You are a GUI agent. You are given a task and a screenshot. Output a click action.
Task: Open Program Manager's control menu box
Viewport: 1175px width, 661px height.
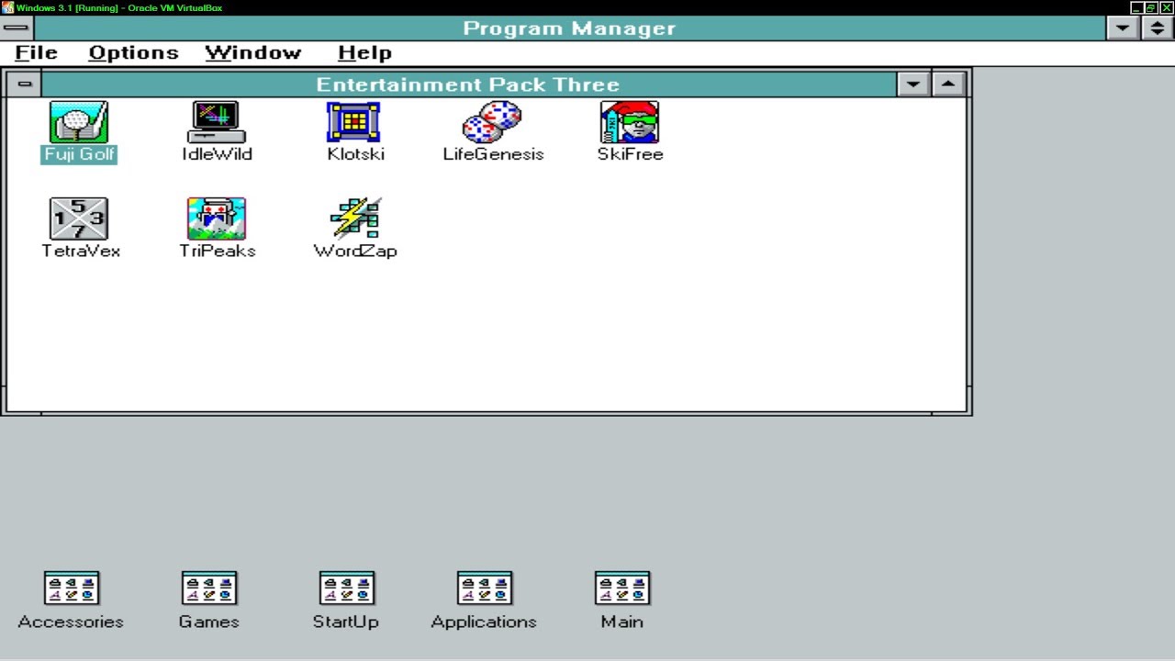[x=16, y=28]
